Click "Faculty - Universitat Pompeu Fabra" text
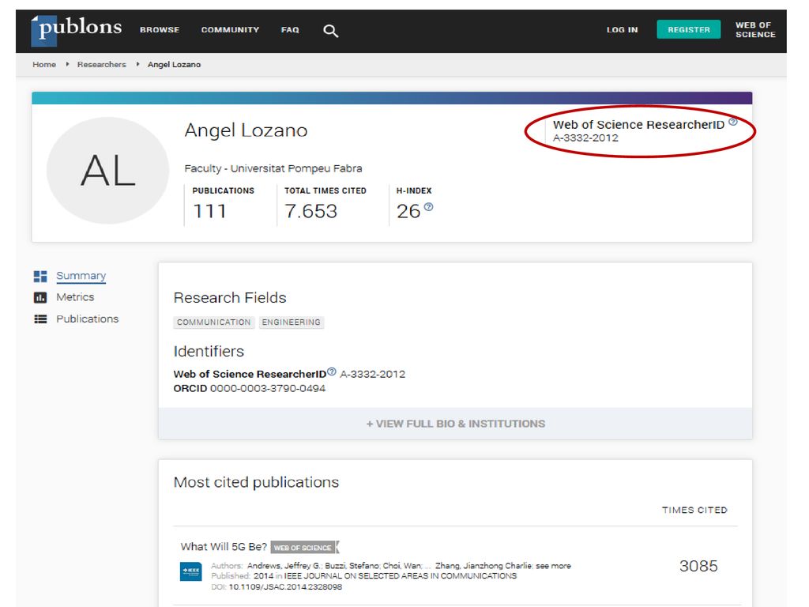 [273, 168]
